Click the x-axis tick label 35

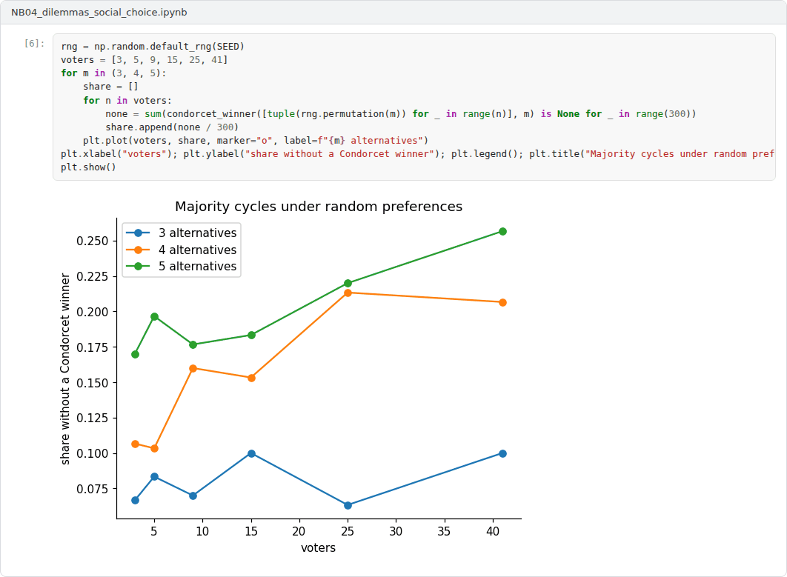pos(444,531)
